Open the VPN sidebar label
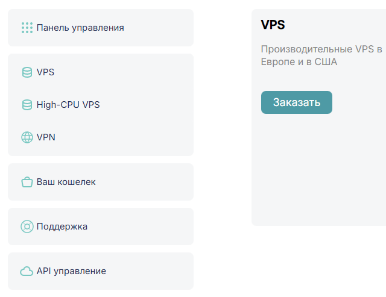 (46, 137)
